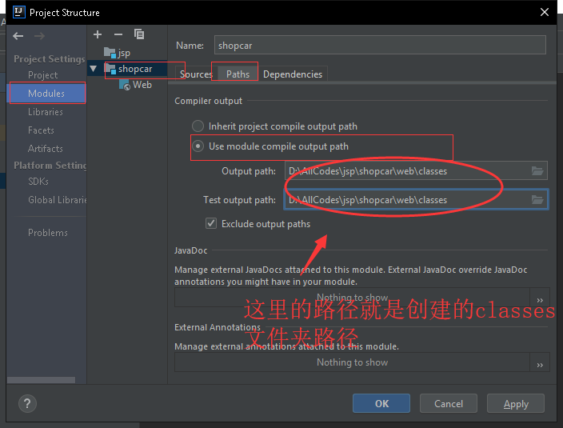This screenshot has height=428, width=563.
Task: Open Libraries settings
Action: 46,112
